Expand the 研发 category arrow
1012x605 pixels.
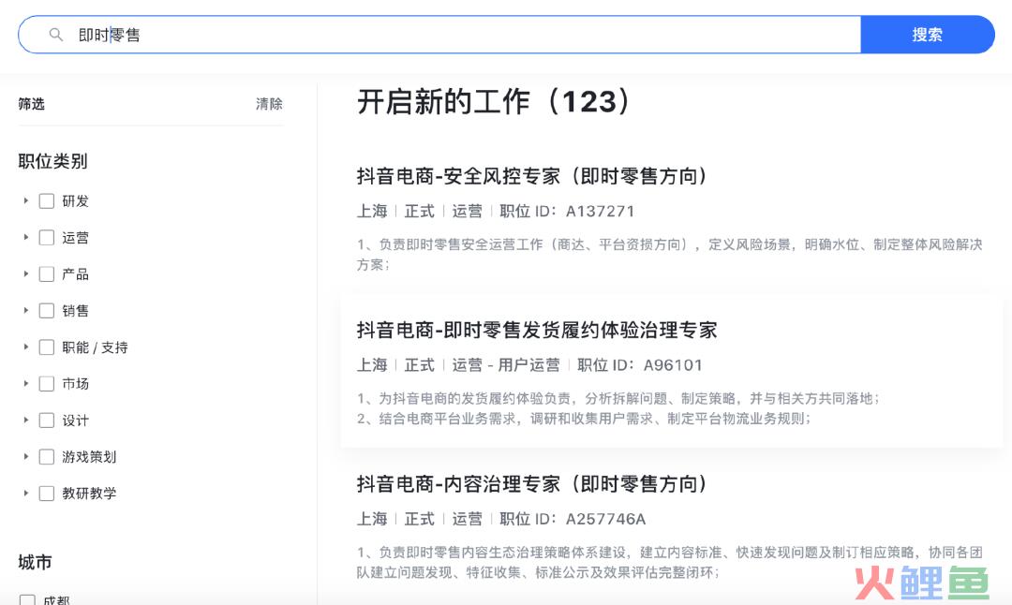(x=26, y=200)
